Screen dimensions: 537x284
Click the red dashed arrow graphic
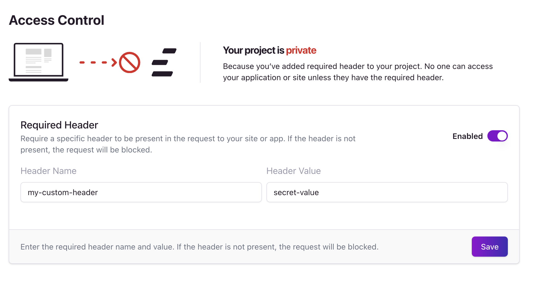point(98,62)
